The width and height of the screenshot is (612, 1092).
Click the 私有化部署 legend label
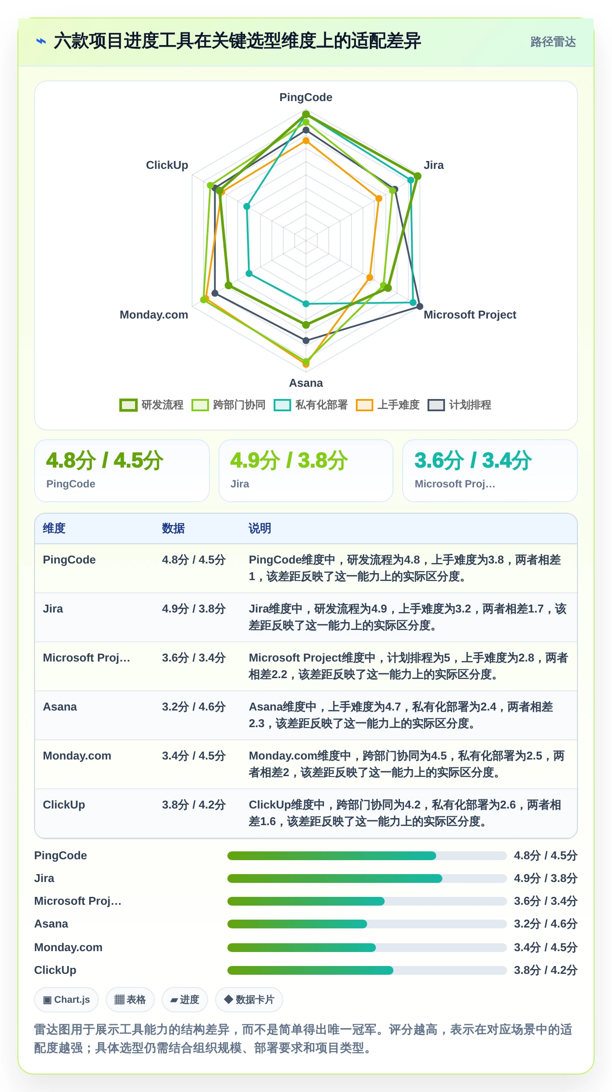pyautogui.click(x=322, y=405)
